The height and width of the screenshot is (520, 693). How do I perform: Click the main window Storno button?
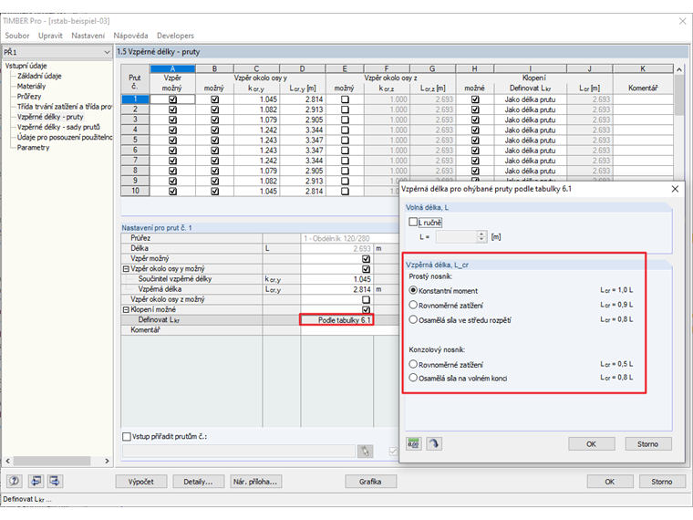662,482
